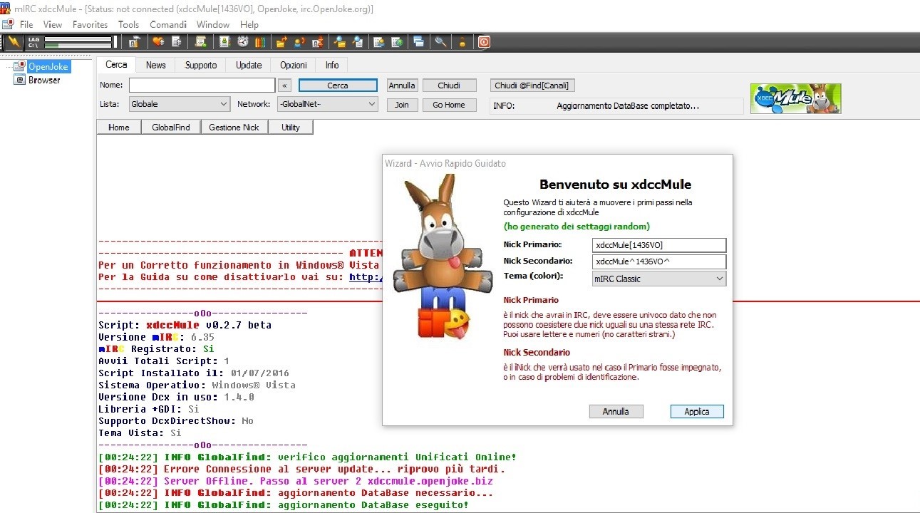This screenshot has height=513, width=920.
Task: Switch to the Cerca tab
Action: point(116,64)
